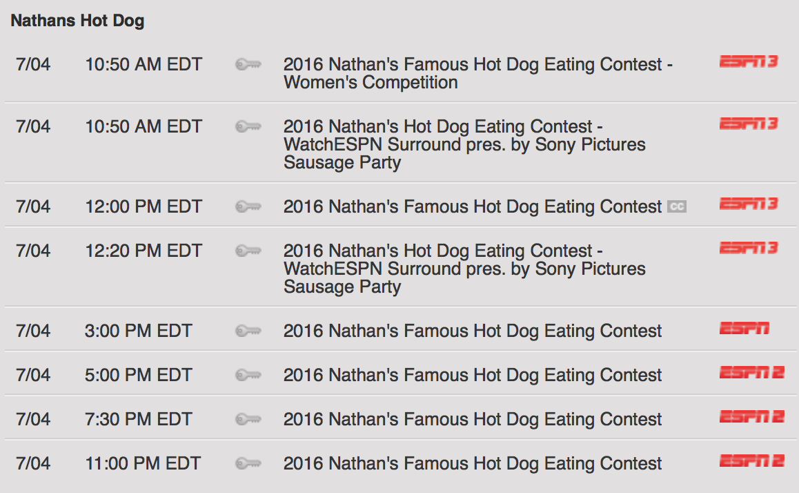
Task: Open the 7:30 PM Hot Dog Eating Contest
Action: pyautogui.click(x=473, y=420)
